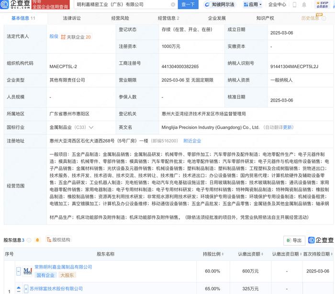The width and height of the screenshot is (335, 294).
Task: Sort by 首次持股日期 column arrows
Action: pos(332,254)
